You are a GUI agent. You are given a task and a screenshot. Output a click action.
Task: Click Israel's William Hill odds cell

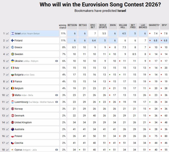pyautogui.click(x=123, y=34)
